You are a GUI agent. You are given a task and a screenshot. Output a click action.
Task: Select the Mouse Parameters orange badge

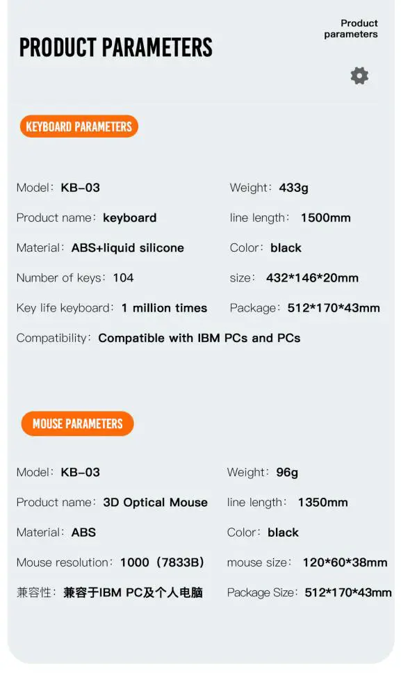78,423
